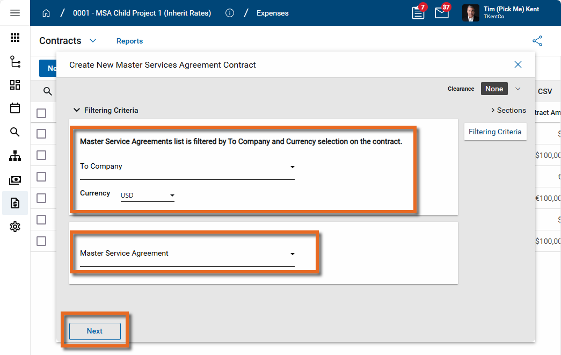Click the home icon in breadcrumb
The width and height of the screenshot is (561, 355).
click(46, 13)
